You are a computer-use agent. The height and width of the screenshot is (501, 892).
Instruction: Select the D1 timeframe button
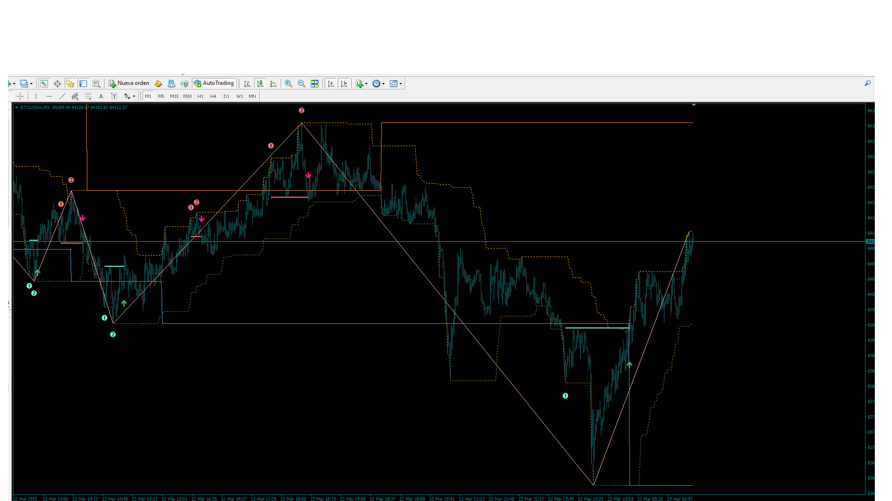click(226, 96)
